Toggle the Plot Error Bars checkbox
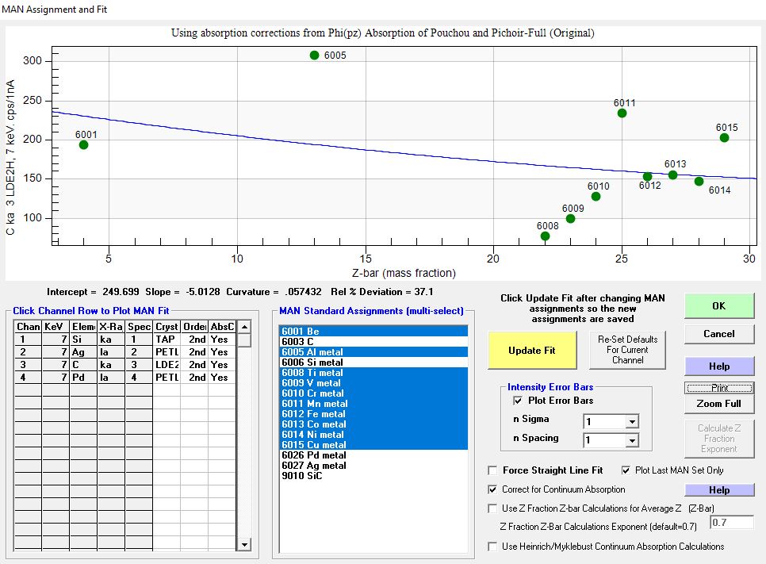The height and width of the screenshot is (564, 766). 519,401
